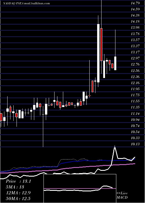Click the MACD inset chart box

coord(80,188)
